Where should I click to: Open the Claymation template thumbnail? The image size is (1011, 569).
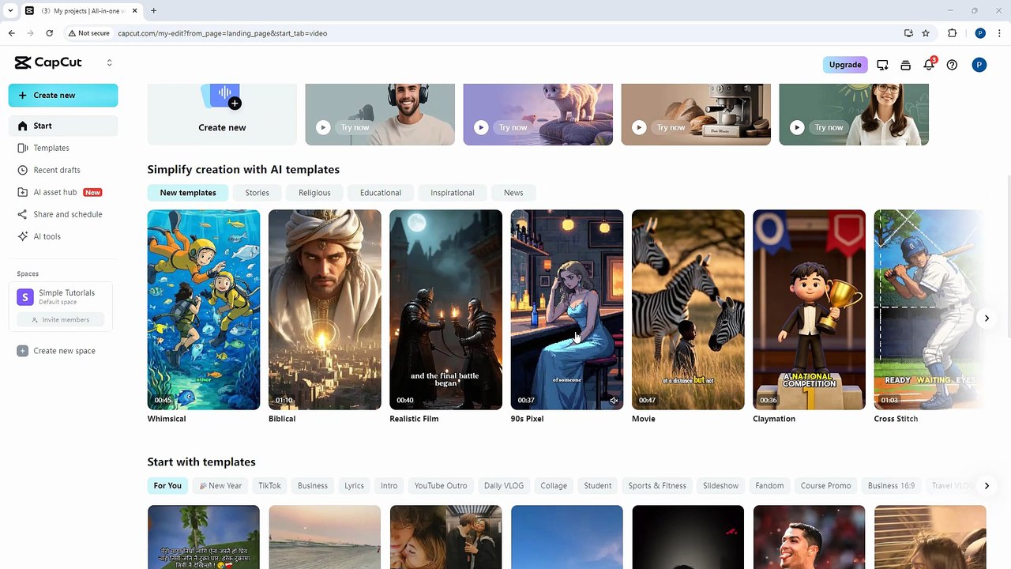[809, 310]
